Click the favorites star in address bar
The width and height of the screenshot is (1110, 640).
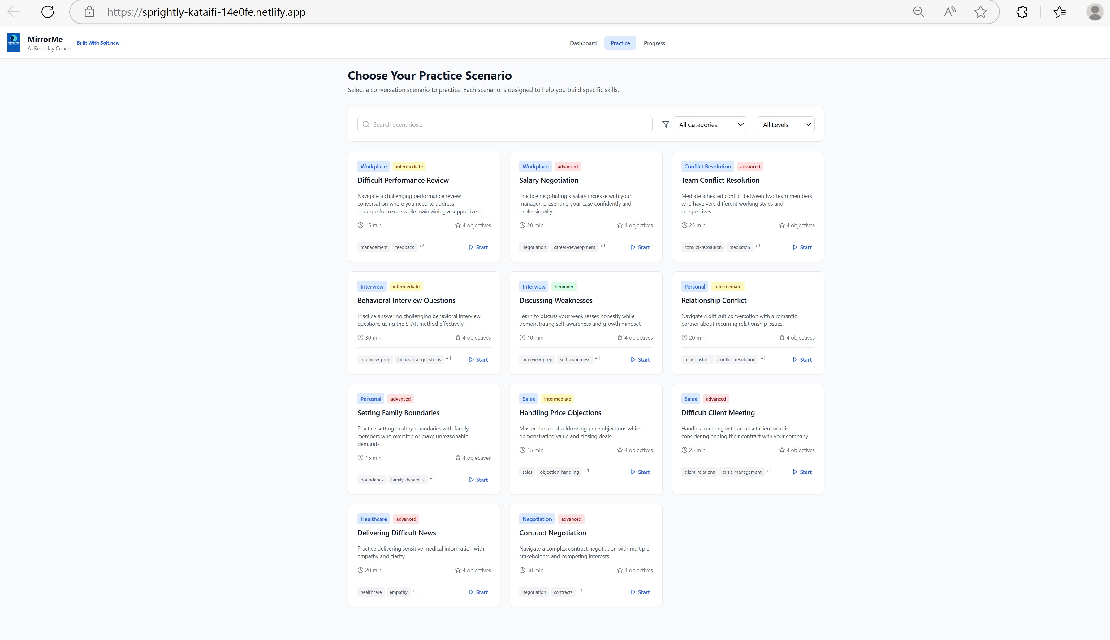click(980, 12)
